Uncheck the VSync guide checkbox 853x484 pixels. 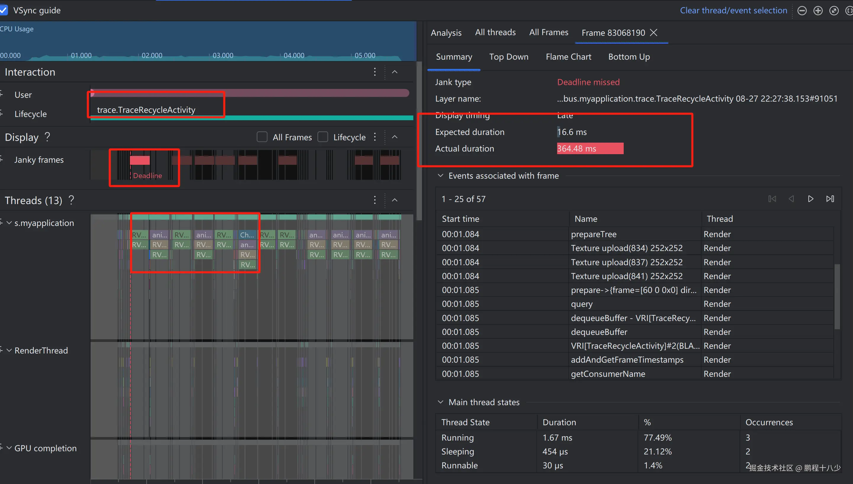click(3, 10)
